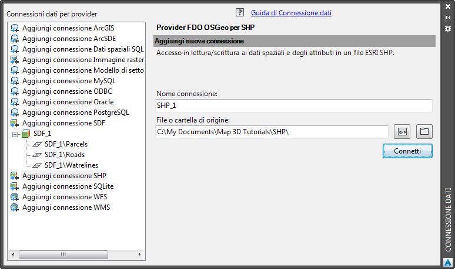Toggle the palette auto-hide icon
Screen dimensions: 455x269
click(x=448, y=18)
